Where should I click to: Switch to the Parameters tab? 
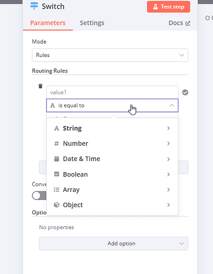48,23
